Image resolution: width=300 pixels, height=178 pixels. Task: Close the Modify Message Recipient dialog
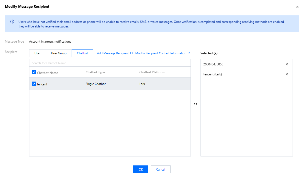coord(297,7)
